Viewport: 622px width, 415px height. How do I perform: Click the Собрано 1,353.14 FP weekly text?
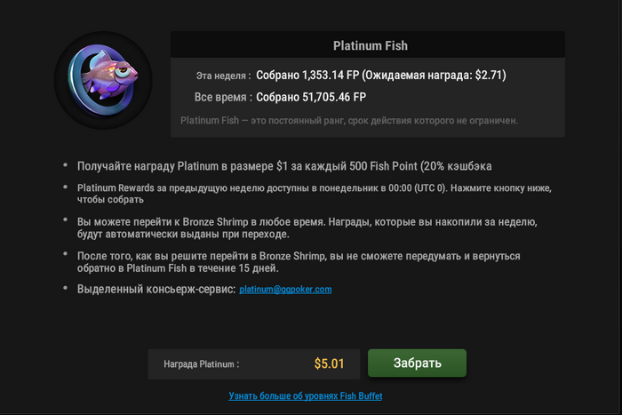(307, 76)
